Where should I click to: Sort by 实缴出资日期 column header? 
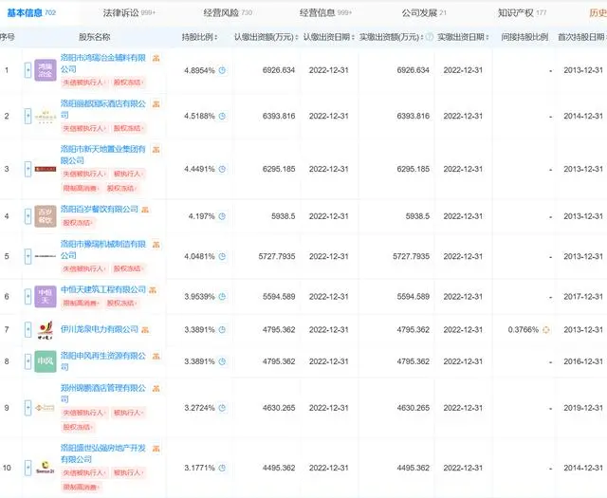click(463, 37)
